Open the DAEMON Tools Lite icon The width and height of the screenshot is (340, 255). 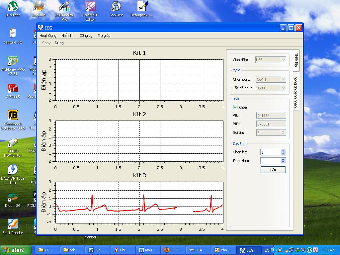click(x=13, y=170)
